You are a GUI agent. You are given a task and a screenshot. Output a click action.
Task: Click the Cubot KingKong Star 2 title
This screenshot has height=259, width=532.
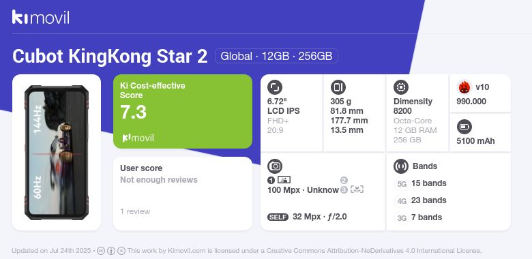click(x=110, y=56)
